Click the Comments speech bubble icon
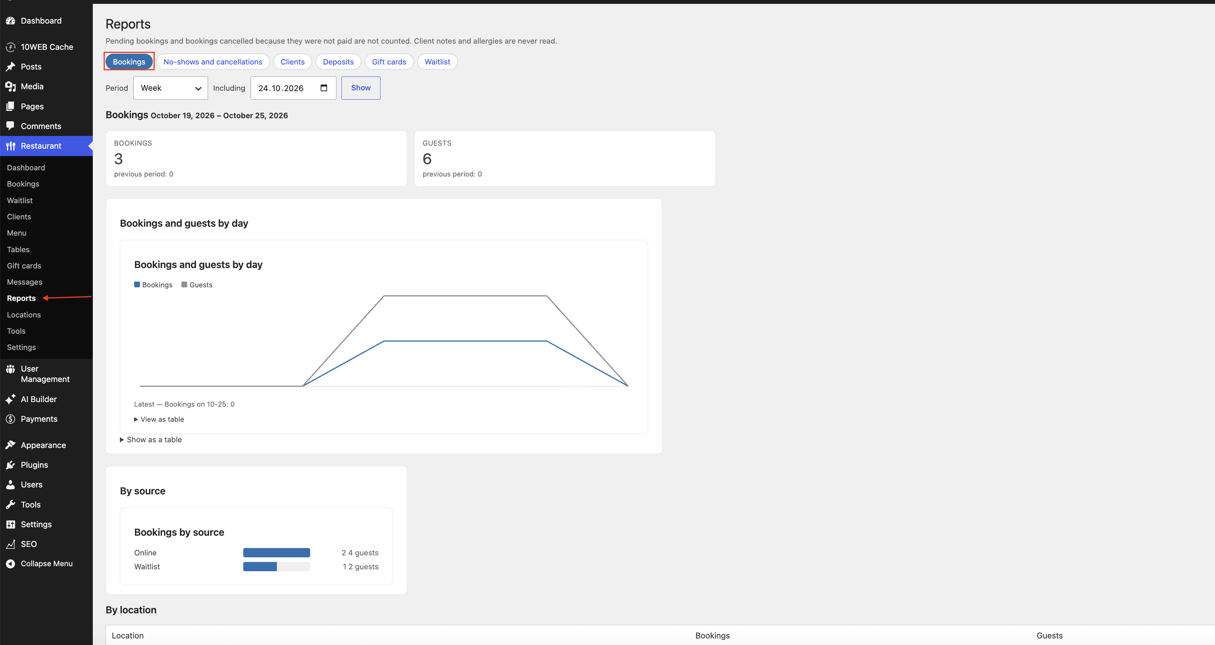This screenshot has width=1215, height=645. (10, 126)
